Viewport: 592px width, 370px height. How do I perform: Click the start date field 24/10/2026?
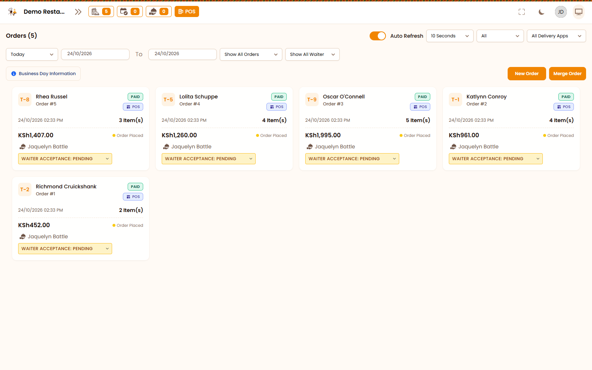pos(95,54)
